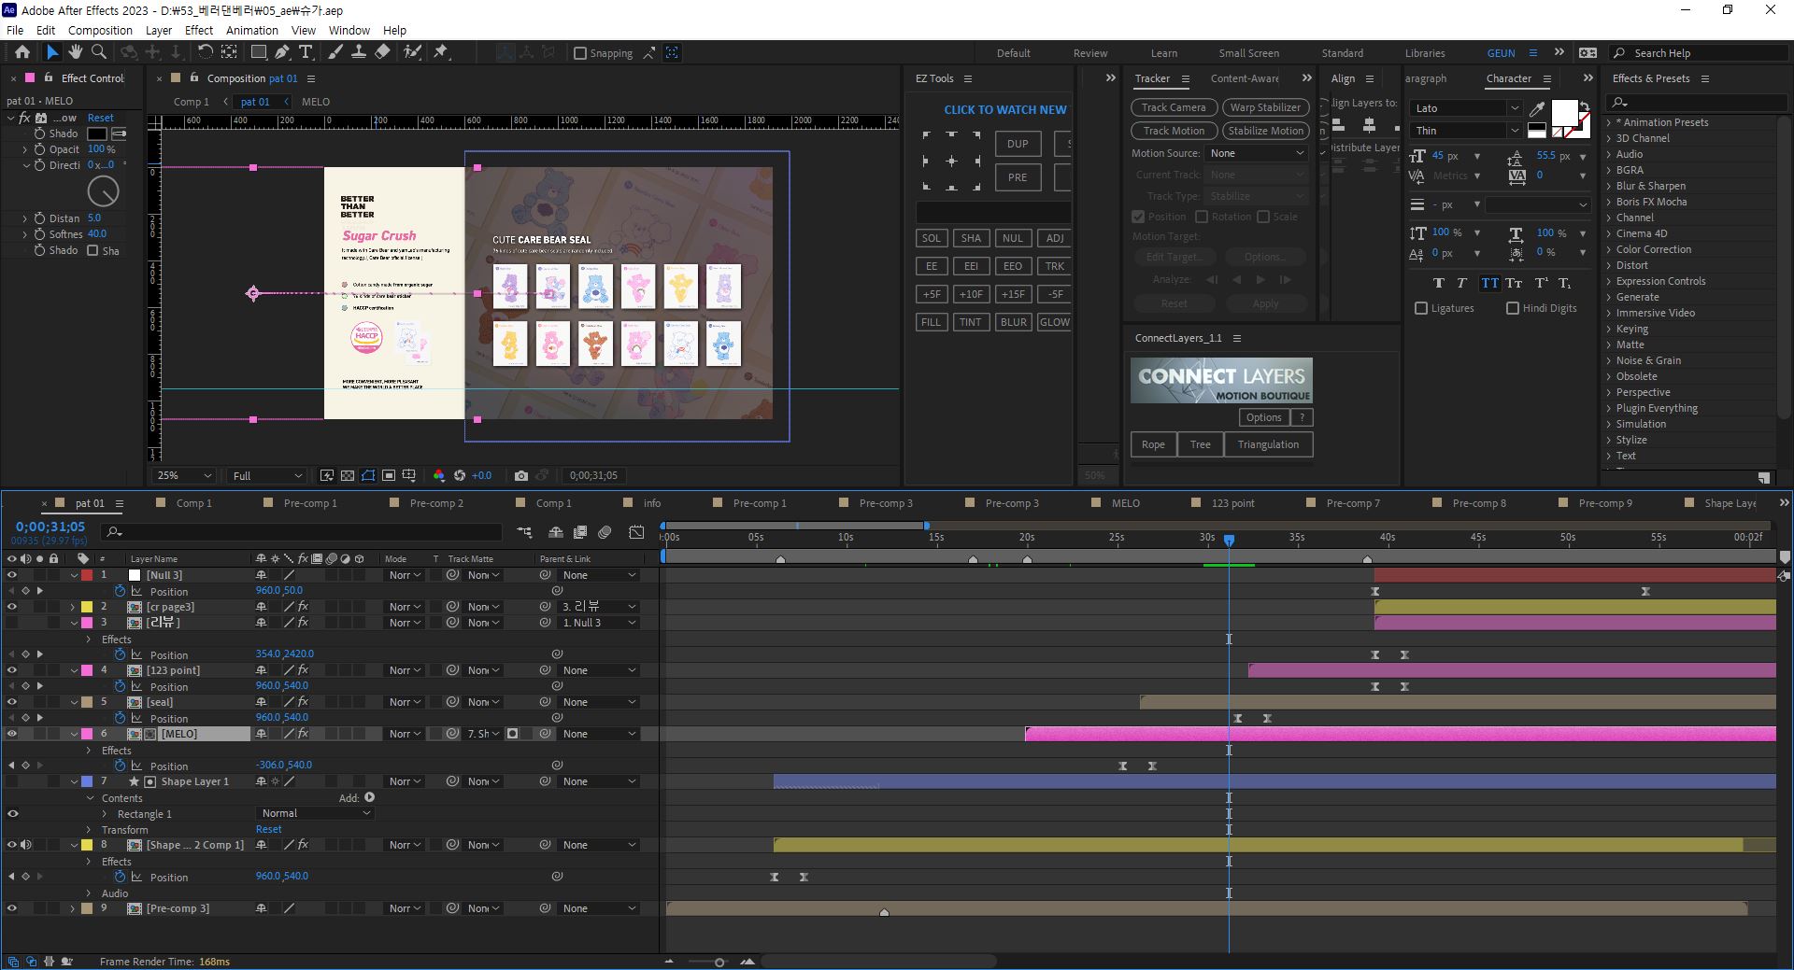Click the Warp Stabilizer button
Viewport: 1794px width, 970px height.
click(x=1265, y=107)
